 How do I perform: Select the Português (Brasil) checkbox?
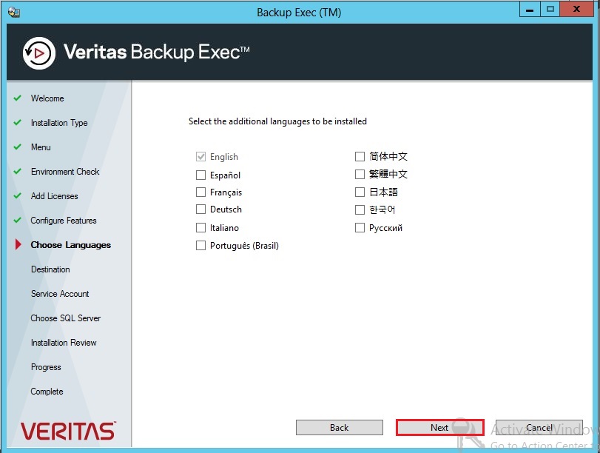pos(200,245)
